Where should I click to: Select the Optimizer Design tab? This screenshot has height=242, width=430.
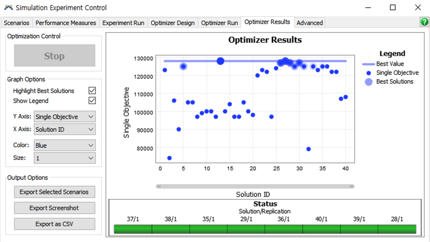[x=173, y=23]
